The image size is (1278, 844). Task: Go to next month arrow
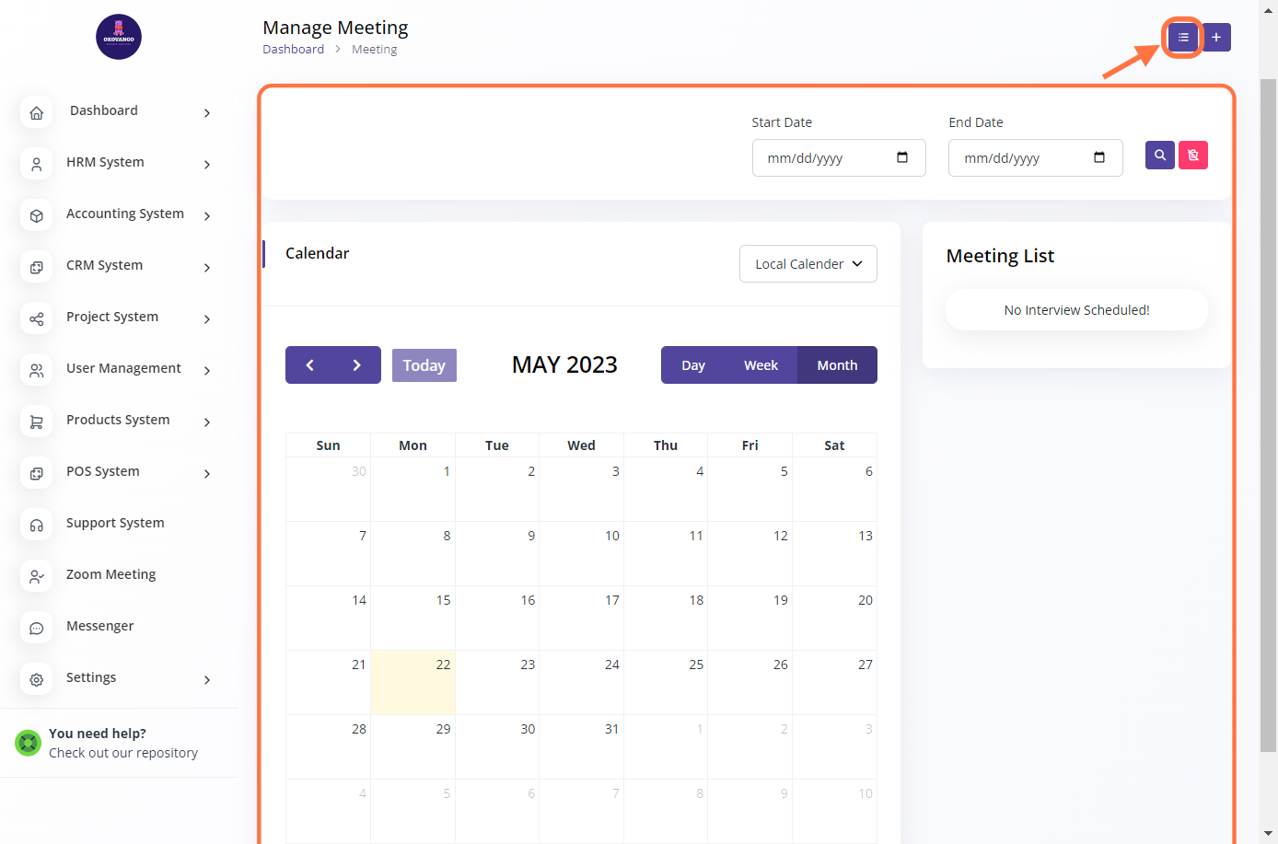pos(357,365)
